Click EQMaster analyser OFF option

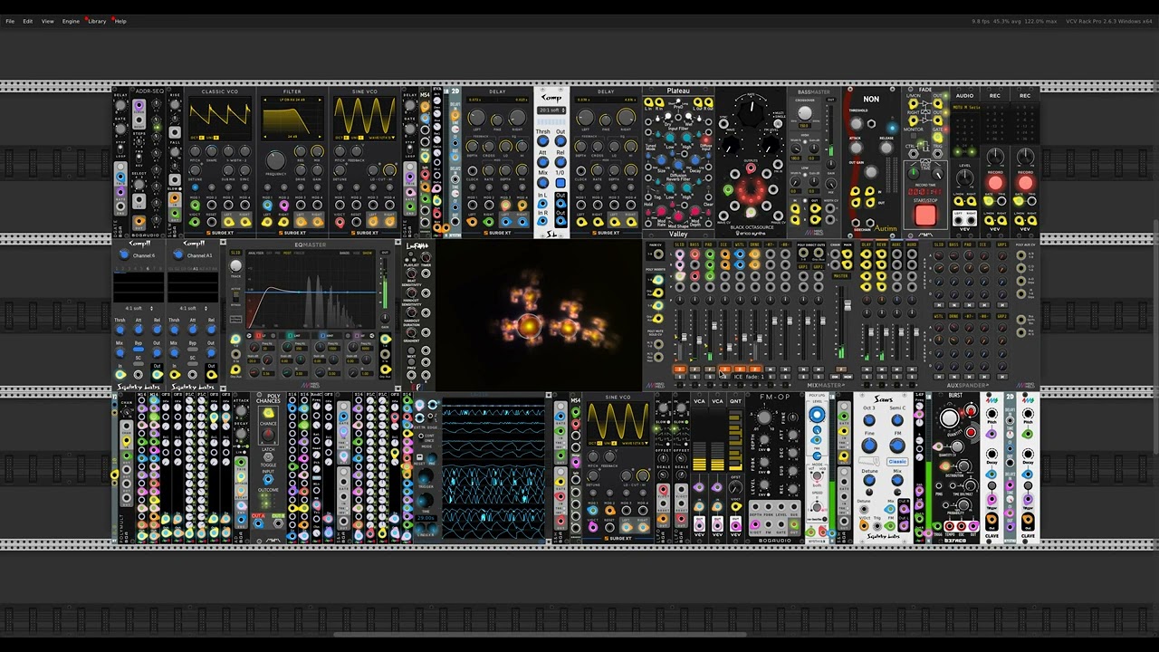[x=269, y=253]
